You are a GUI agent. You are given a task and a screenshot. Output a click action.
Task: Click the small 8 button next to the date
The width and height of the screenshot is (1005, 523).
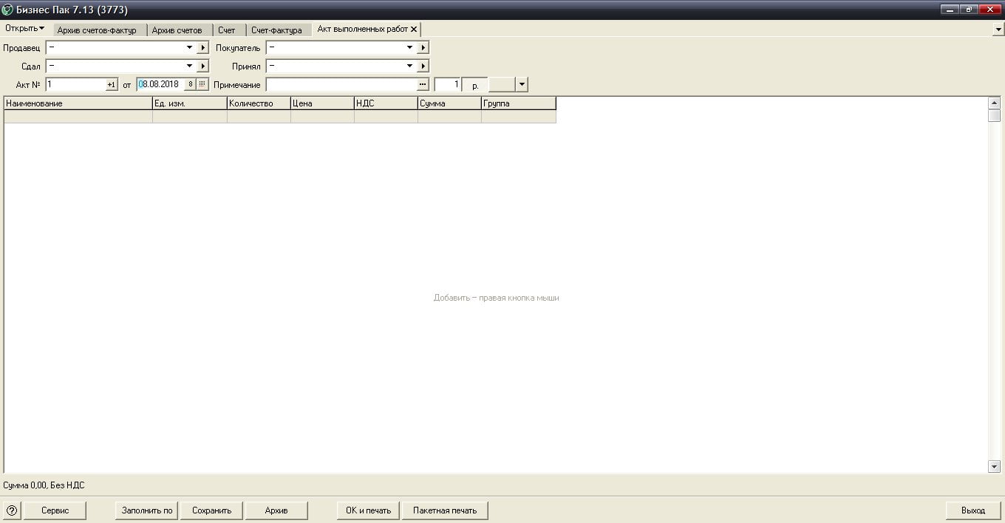coord(190,85)
